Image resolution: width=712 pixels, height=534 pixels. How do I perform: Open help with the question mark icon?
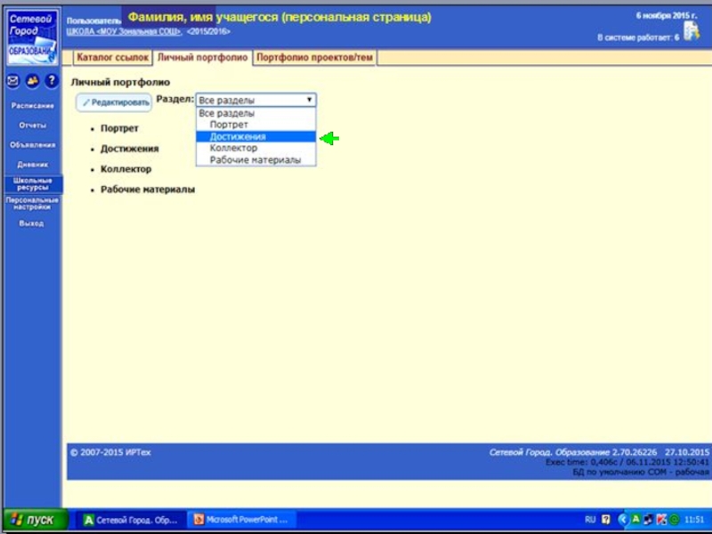click(52, 81)
